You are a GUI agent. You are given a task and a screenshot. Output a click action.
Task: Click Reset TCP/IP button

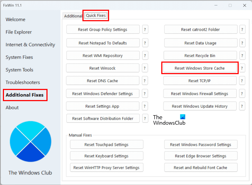(x=200, y=81)
